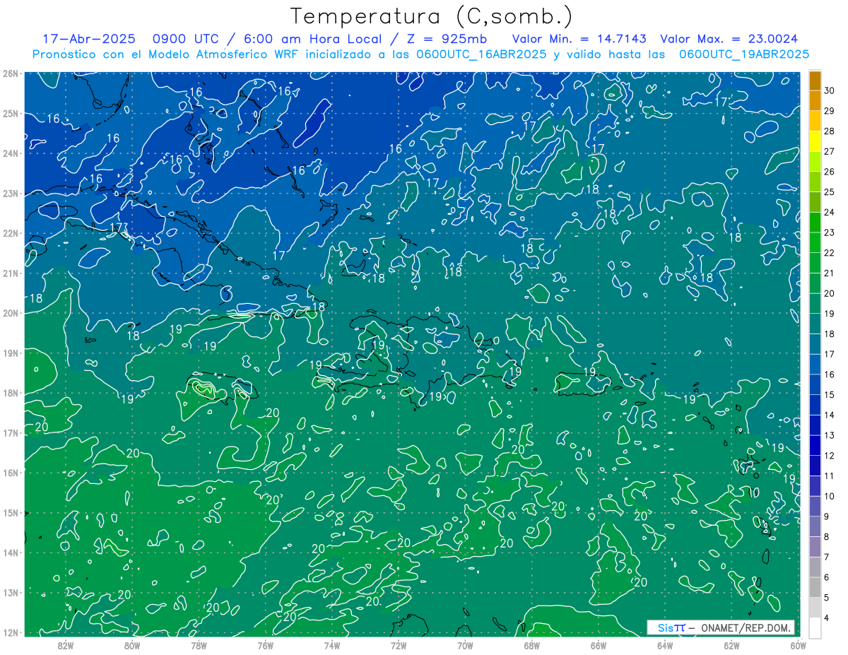Screen dimensions: 848x655
Task: Click the "SisTT - ONAMET/REP.DOM." credit label
Action: click(721, 627)
